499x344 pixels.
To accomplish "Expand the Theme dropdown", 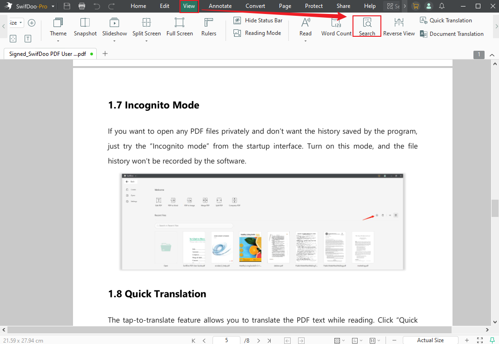I will [x=58, y=41].
